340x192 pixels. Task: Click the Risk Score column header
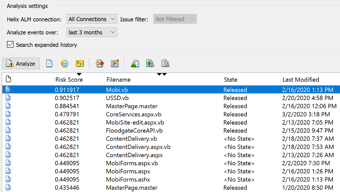pyautogui.click(x=70, y=80)
